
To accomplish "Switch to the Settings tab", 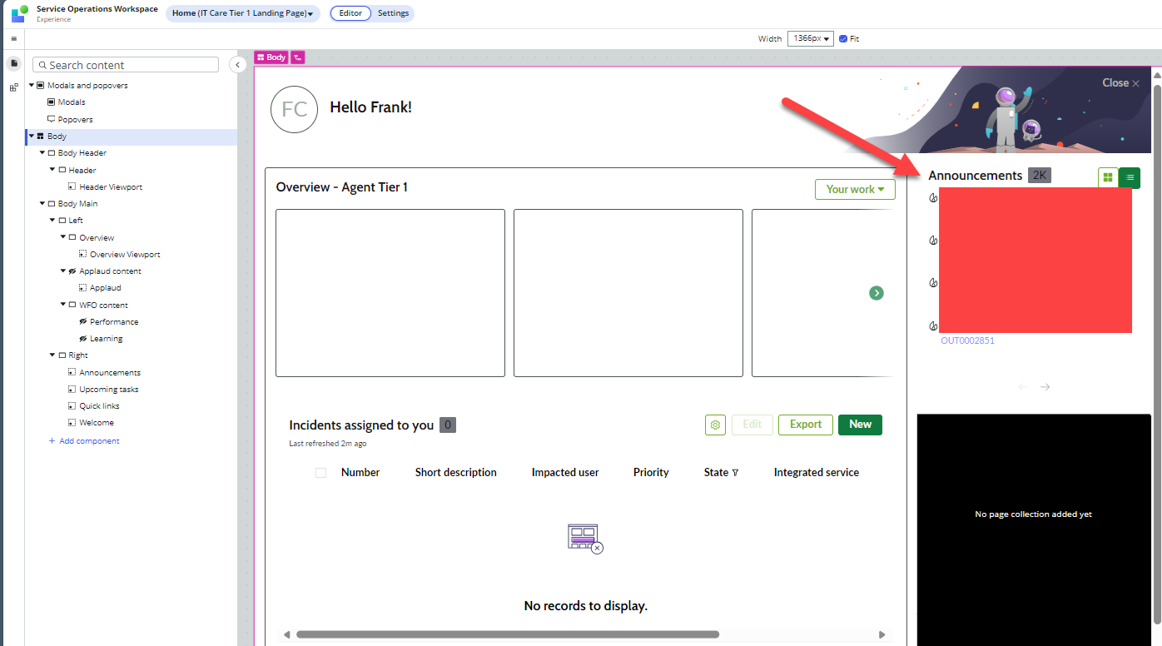I will (393, 12).
